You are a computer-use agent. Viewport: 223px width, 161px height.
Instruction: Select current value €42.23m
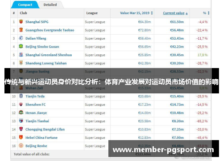click(x=177, y=47)
